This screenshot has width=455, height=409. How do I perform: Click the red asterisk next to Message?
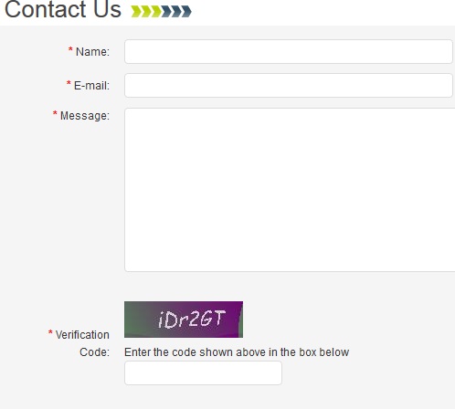(55, 113)
